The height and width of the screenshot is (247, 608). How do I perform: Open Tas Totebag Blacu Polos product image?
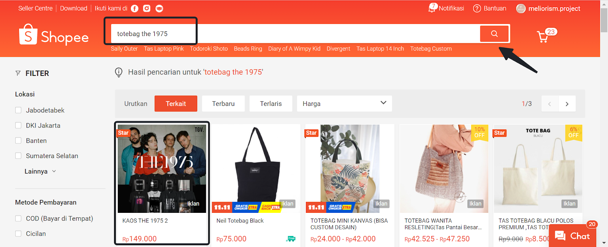click(x=538, y=169)
